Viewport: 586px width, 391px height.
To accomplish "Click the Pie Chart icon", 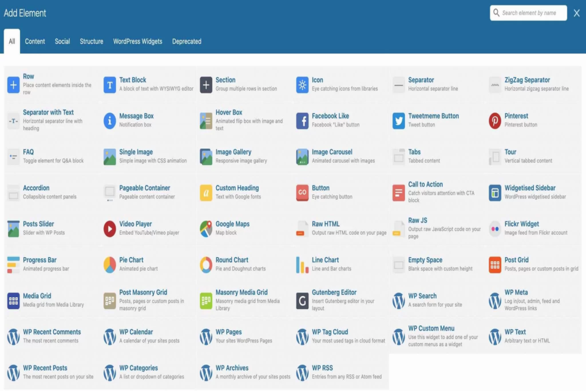I will (x=109, y=264).
